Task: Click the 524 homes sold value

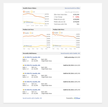Action: point(78,24)
